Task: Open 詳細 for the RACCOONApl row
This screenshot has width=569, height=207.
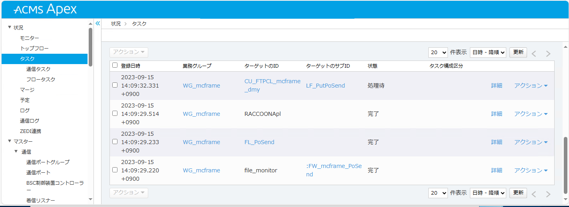Action: [x=497, y=114]
